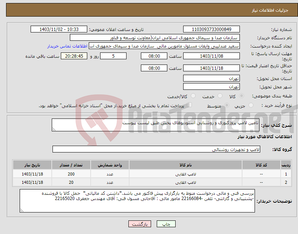Click the بازگشت (back) button
Viewport: 298px width, 234px height.
[x=140, y=224]
